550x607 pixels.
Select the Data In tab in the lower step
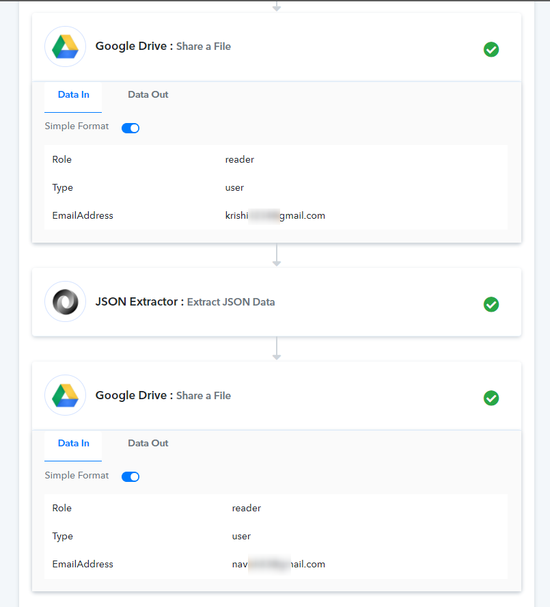click(x=73, y=444)
